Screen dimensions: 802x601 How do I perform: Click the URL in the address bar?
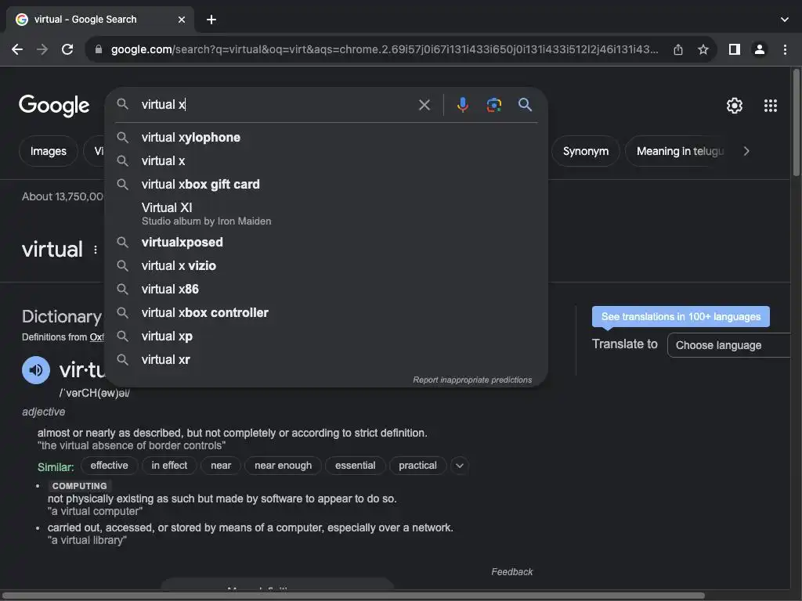pyautogui.click(x=385, y=49)
